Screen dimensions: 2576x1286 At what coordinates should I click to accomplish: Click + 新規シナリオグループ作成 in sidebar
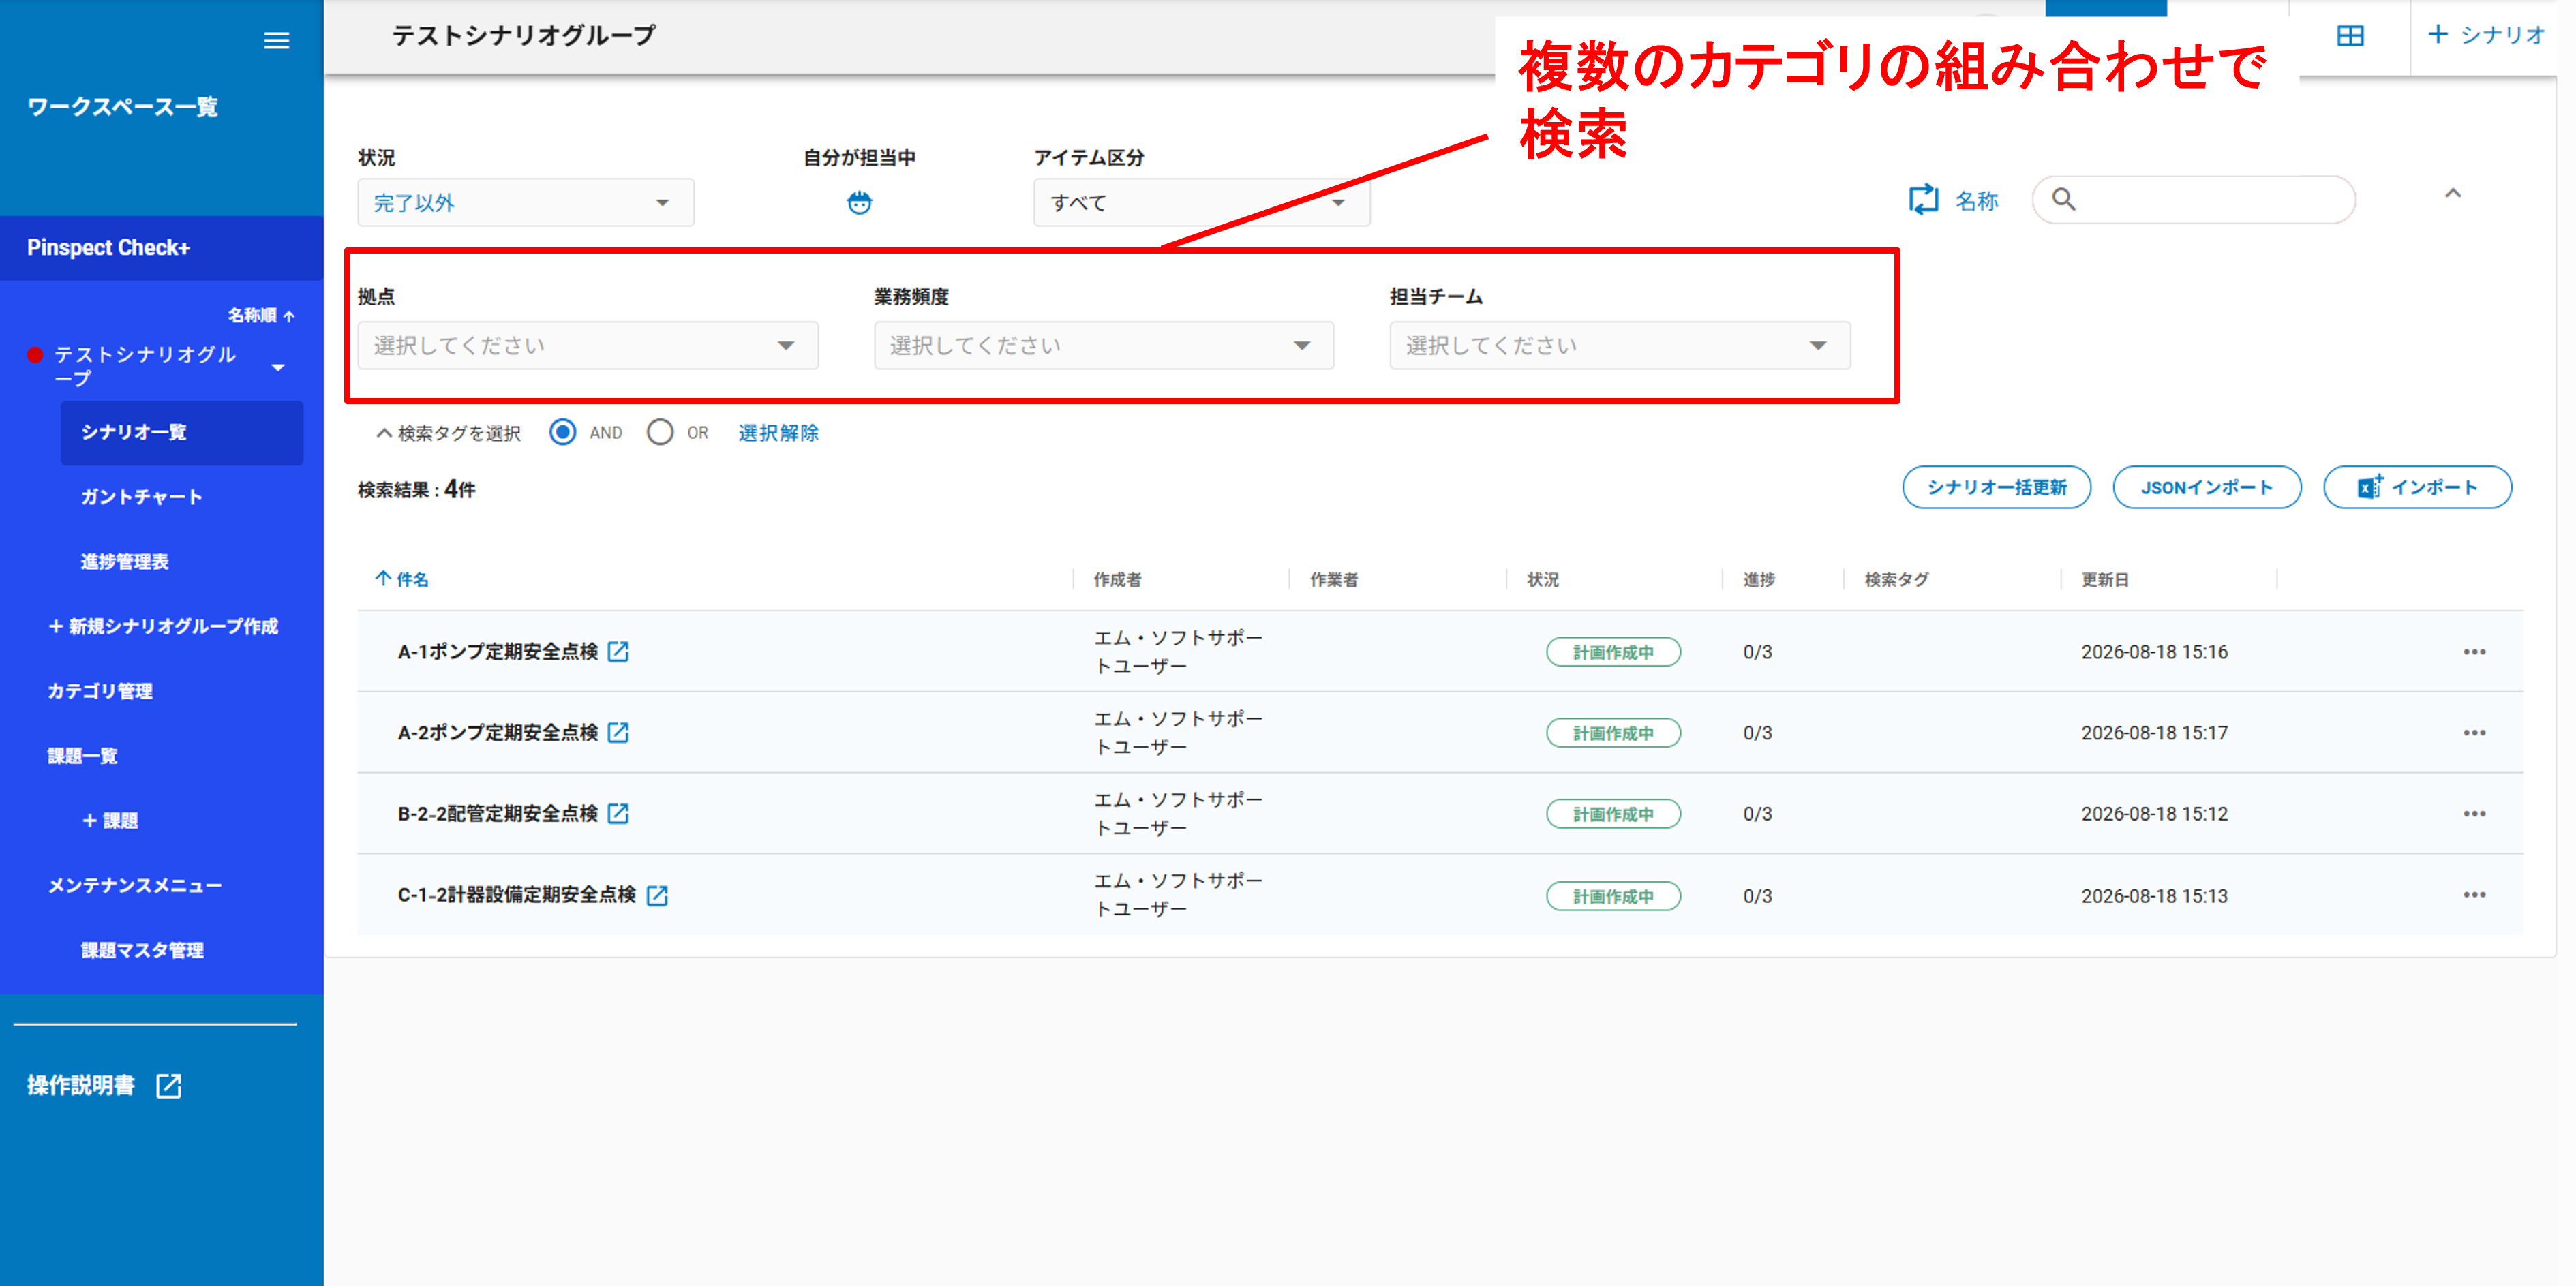(x=163, y=627)
